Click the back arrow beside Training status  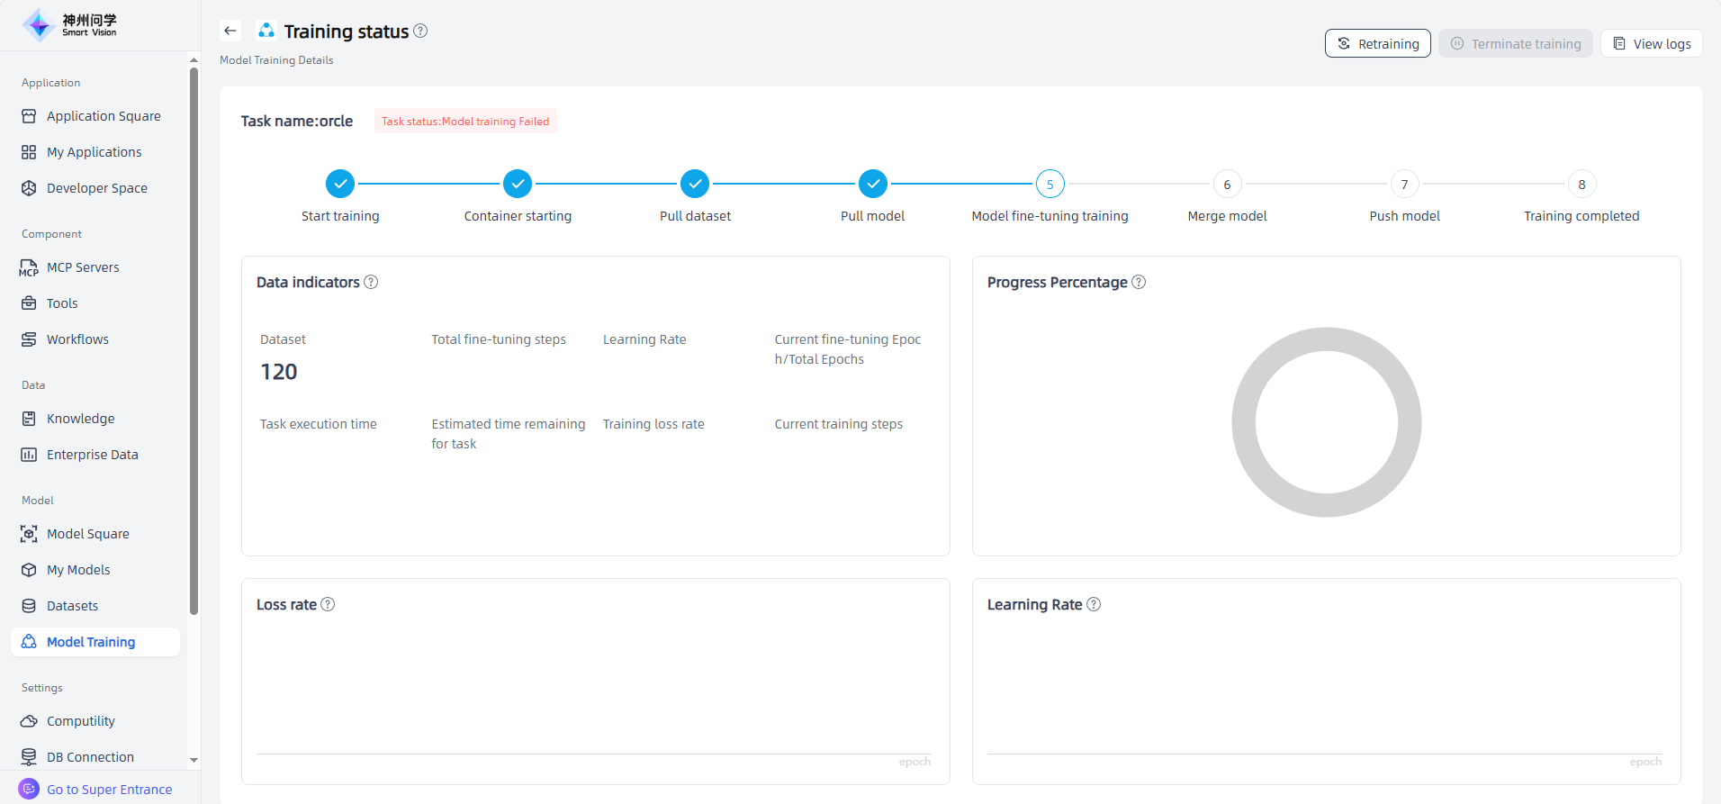pos(230,31)
